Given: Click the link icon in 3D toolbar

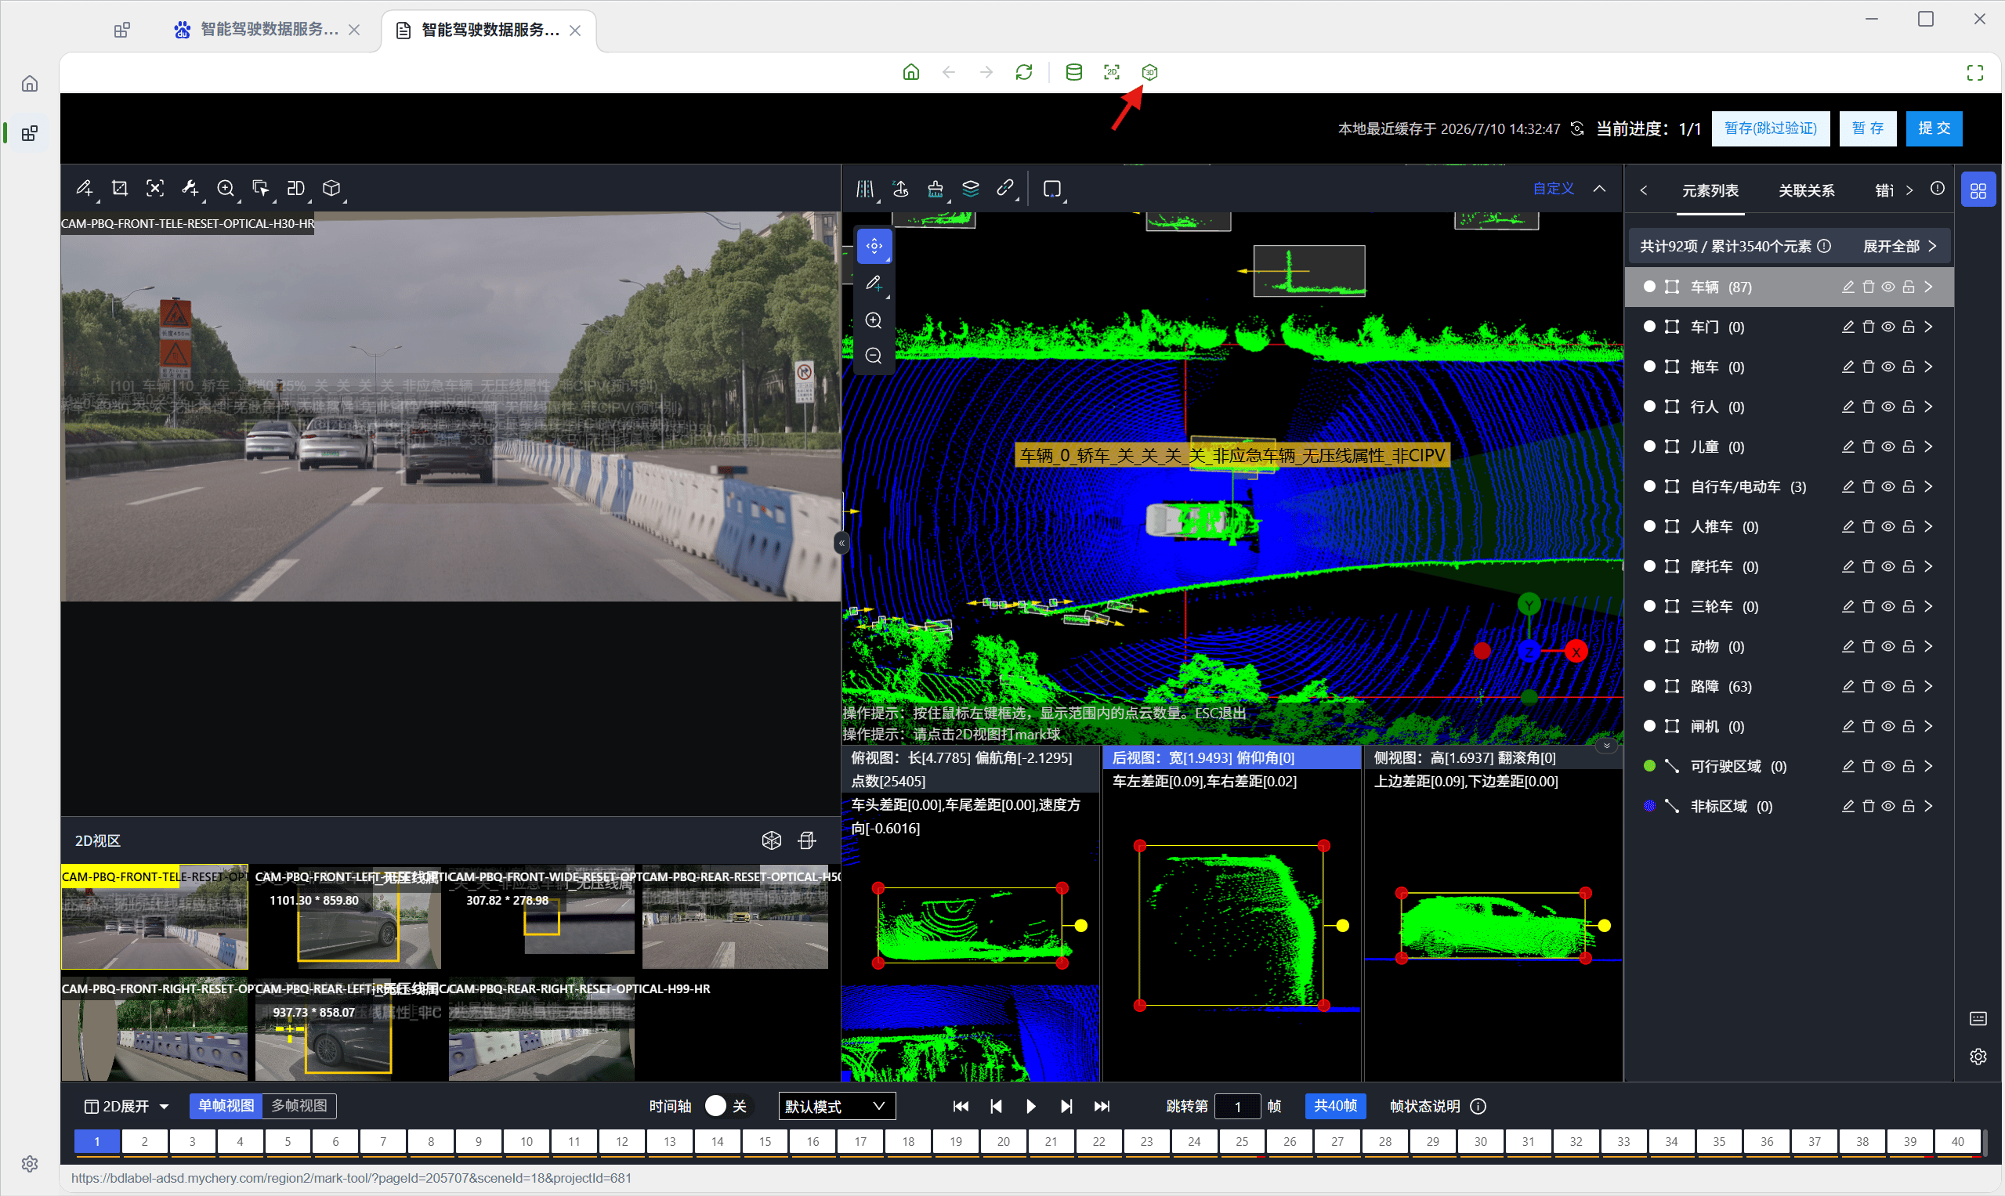Looking at the screenshot, I should (1004, 189).
